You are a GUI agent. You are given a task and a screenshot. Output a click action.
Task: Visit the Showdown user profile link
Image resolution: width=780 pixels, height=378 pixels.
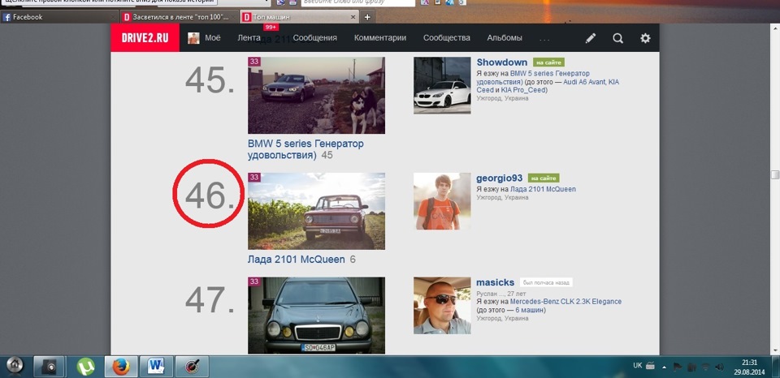tap(502, 62)
